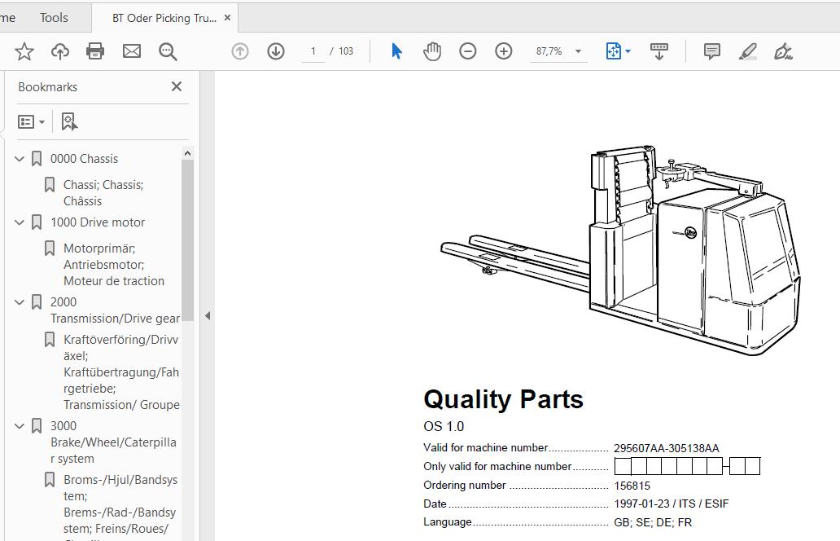Click the star bookmark icon in toolbar

click(x=24, y=51)
